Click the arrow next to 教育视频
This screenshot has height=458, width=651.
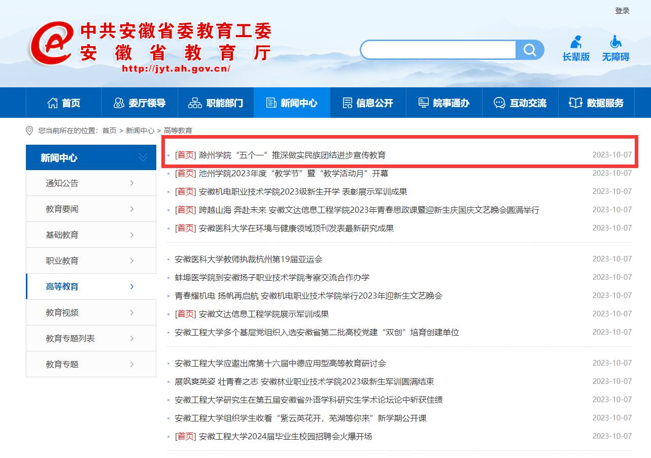[x=132, y=312]
